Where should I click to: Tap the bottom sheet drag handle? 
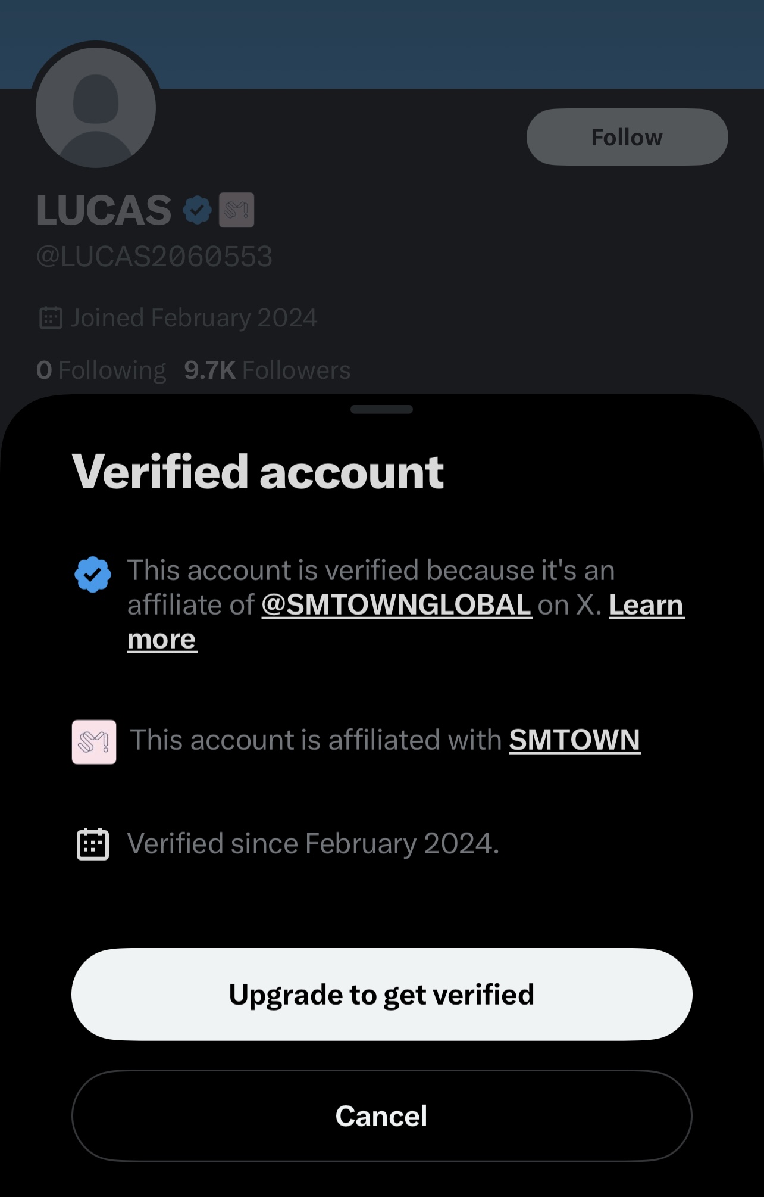(x=381, y=409)
